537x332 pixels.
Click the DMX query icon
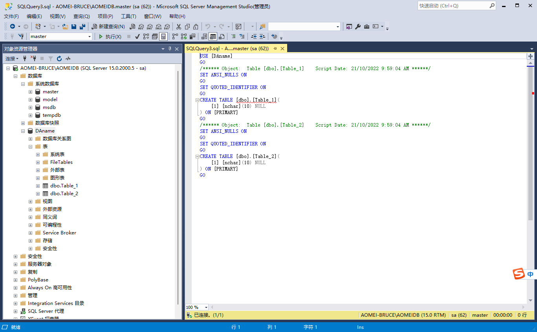click(150, 26)
